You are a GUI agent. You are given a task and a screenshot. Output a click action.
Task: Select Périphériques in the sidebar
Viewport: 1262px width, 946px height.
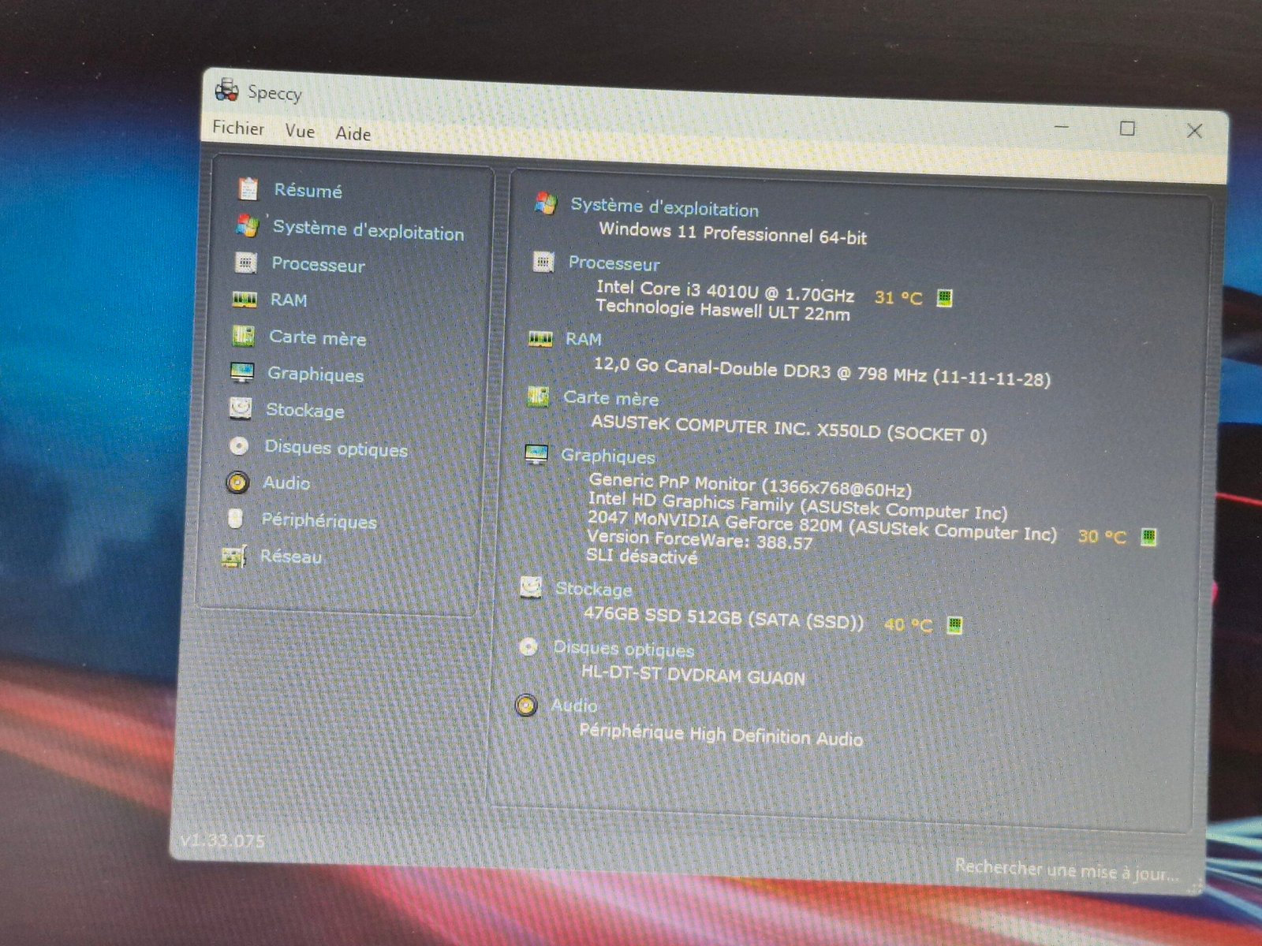click(319, 520)
